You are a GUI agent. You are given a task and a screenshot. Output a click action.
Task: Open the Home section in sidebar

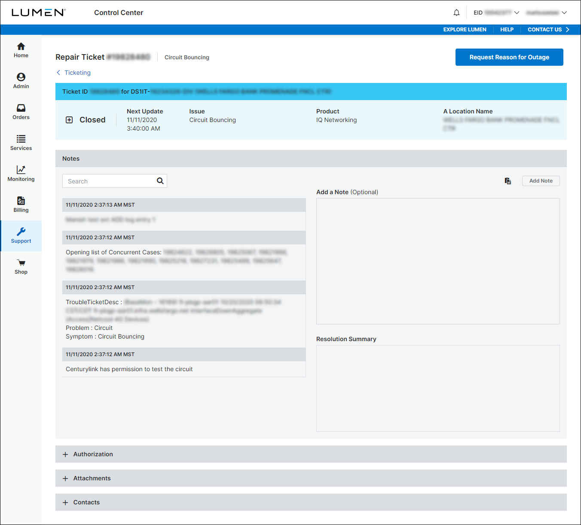21,50
